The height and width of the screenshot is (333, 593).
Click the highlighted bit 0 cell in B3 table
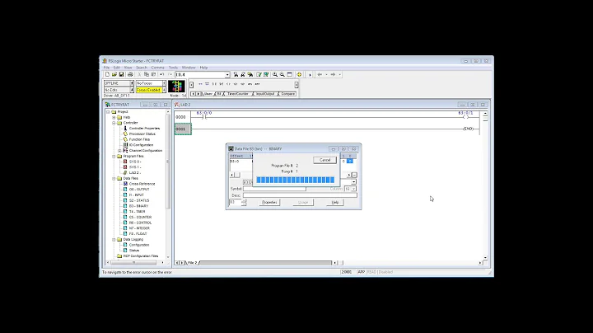[350, 162]
